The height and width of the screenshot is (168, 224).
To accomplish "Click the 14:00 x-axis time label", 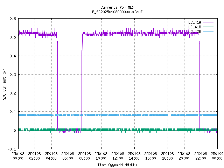I will [x=134, y=158].
